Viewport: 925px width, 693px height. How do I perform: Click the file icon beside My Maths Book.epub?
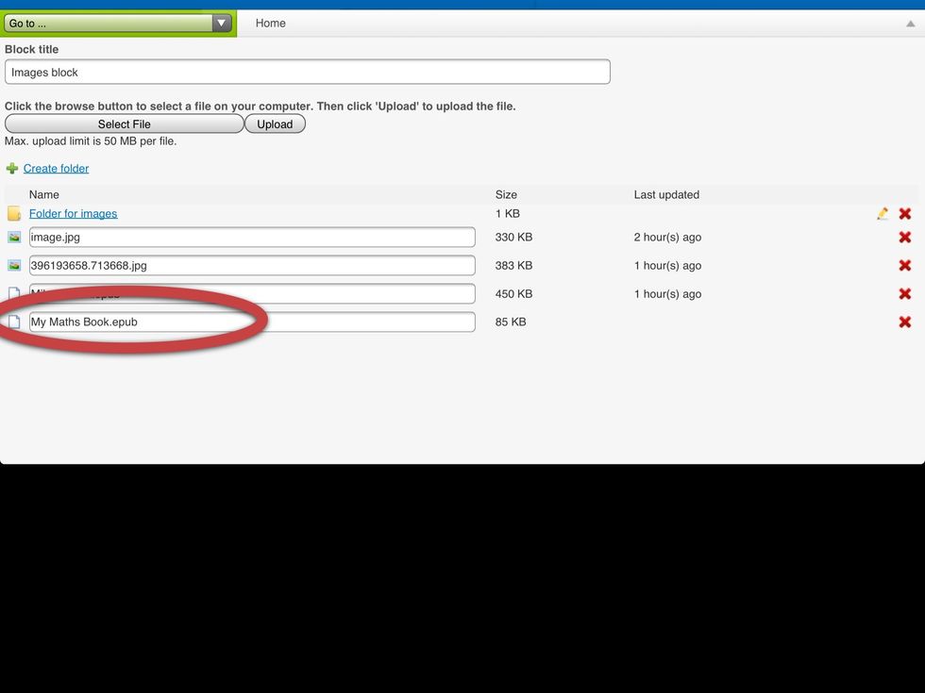pos(14,322)
